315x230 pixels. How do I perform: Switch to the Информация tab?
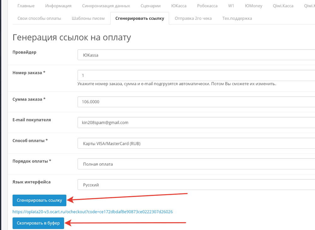[58, 6]
